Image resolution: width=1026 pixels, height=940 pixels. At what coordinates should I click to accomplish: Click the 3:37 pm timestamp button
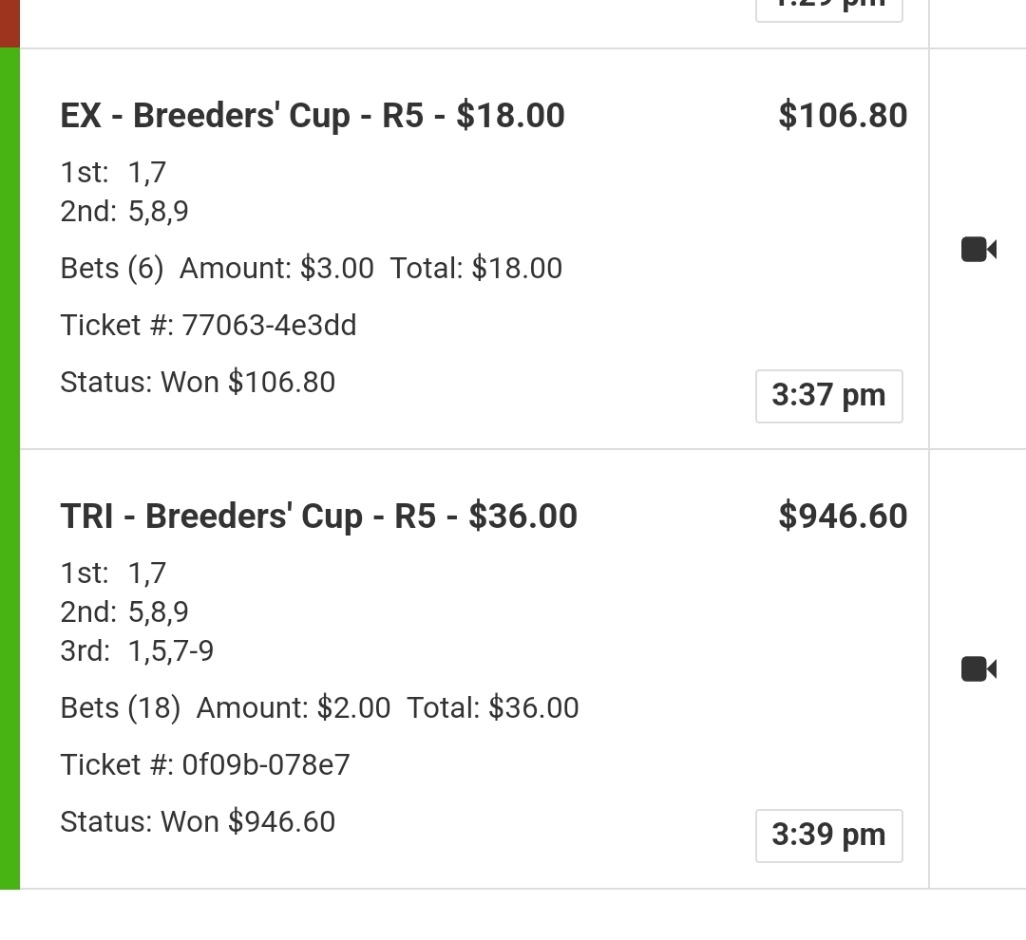pyautogui.click(x=828, y=396)
